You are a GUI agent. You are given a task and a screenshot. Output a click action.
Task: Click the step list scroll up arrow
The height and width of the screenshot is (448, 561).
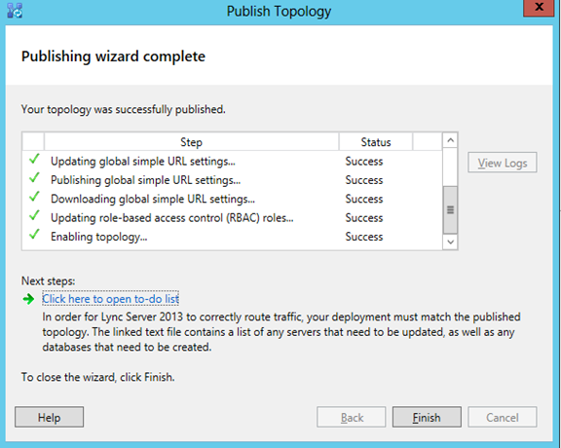(450, 140)
